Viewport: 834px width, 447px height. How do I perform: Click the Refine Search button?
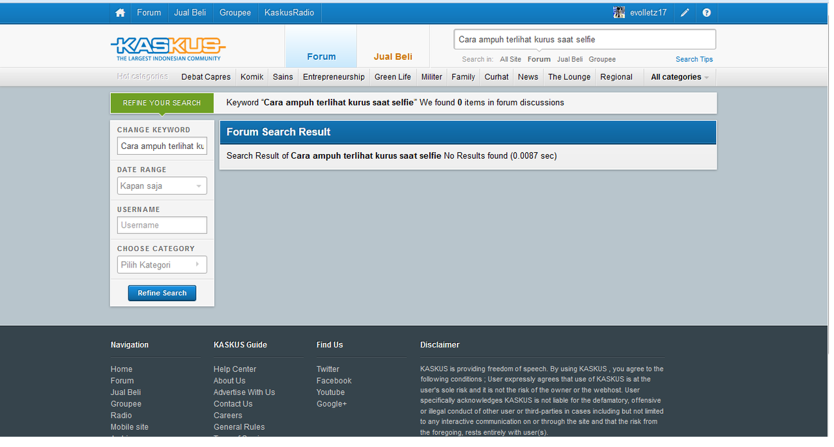(162, 293)
